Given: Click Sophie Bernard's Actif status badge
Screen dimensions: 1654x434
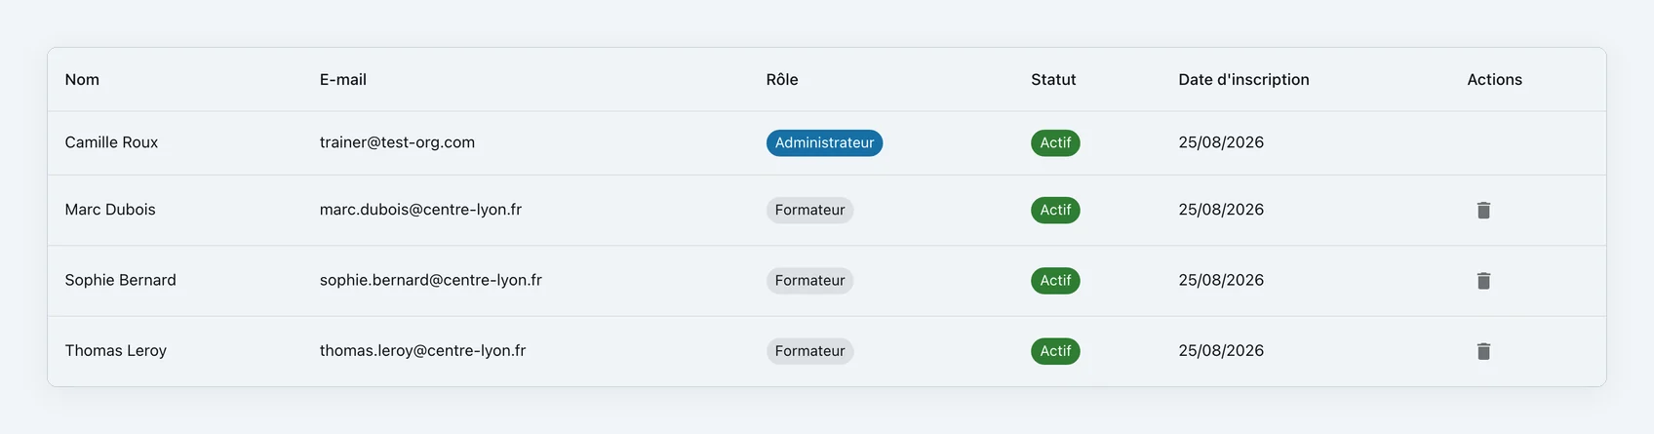Looking at the screenshot, I should point(1055,281).
